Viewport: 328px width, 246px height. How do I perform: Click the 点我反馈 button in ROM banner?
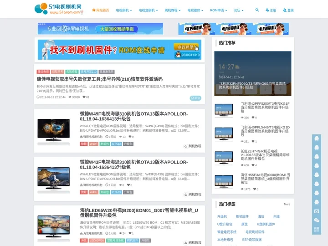click(186, 47)
